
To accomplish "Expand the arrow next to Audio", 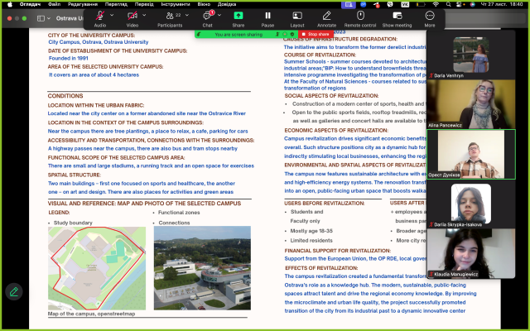I will click(x=111, y=15).
